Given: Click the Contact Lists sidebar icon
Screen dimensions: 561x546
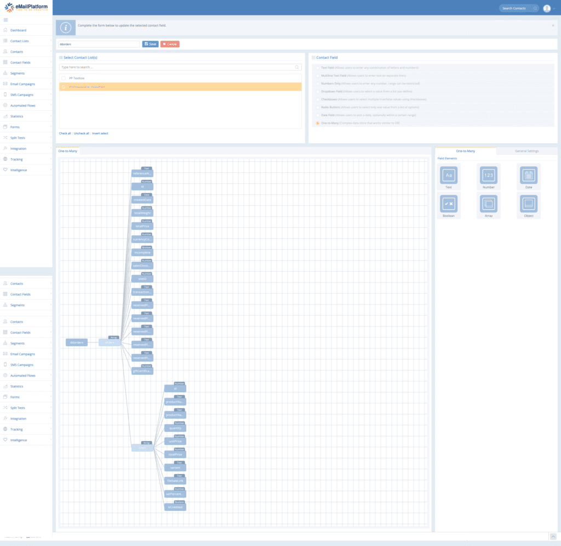Looking at the screenshot, I should pos(5,41).
